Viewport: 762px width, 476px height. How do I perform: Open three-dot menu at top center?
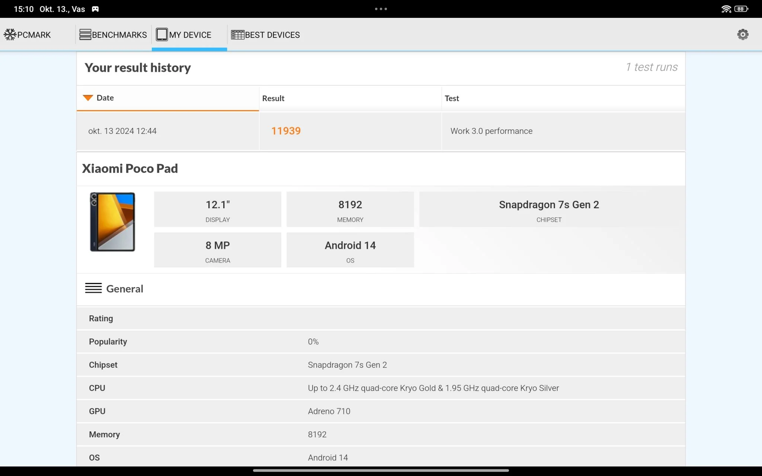tap(381, 9)
